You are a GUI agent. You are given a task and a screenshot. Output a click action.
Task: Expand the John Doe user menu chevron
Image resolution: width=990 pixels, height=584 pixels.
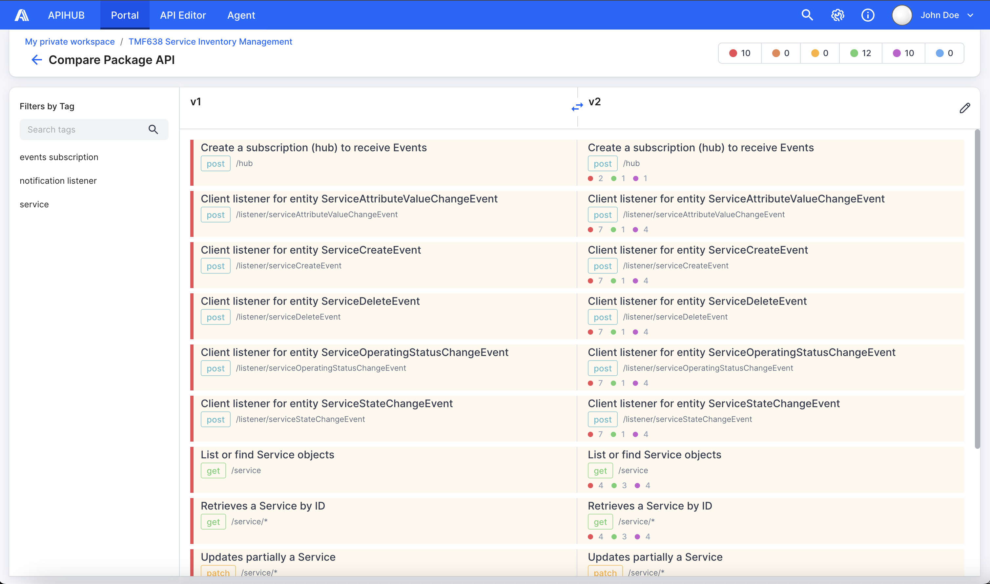click(x=970, y=15)
